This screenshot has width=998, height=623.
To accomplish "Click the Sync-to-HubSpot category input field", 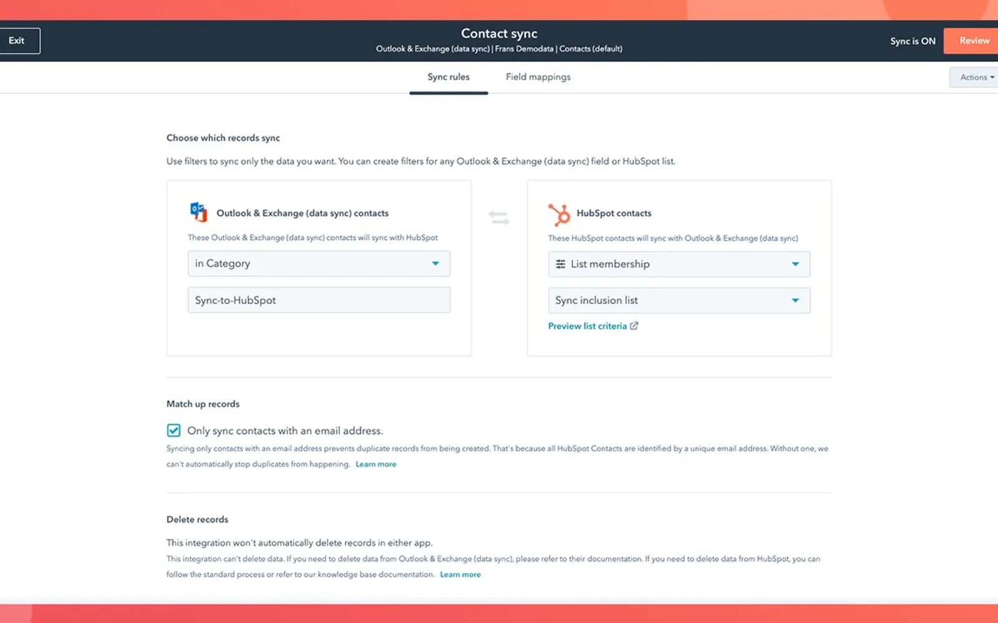I will 319,300.
